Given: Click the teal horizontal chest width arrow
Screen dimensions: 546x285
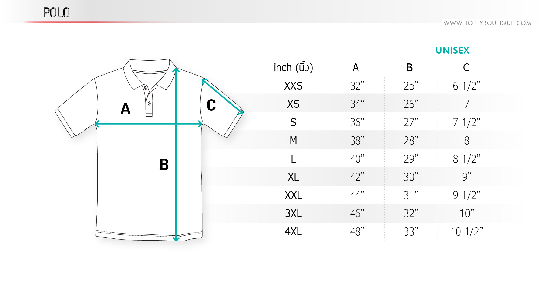Looking at the screenshot, I should [x=149, y=124].
